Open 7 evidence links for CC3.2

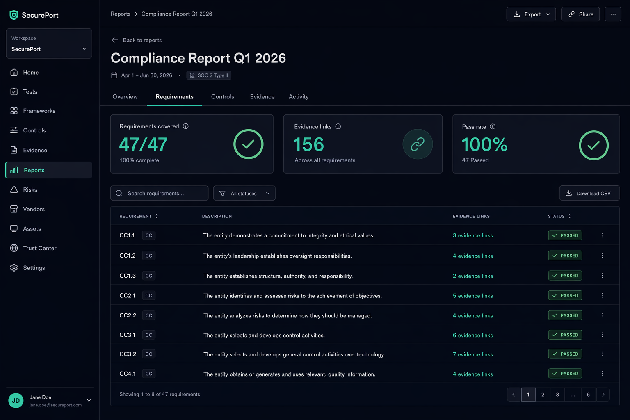(x=473, y=354)
